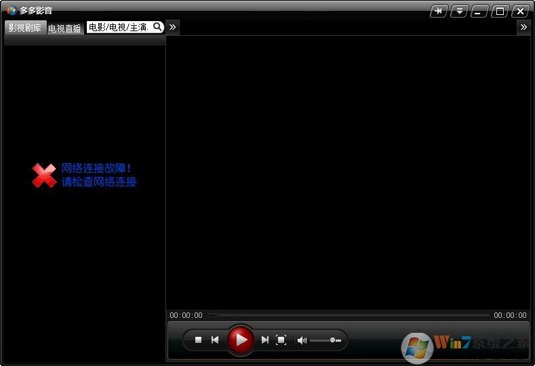Click the 请检查网络连接 message text

[x=99, y=182]
